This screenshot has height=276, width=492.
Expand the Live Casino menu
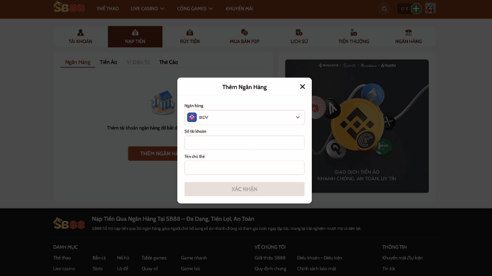[x=148, y=9]
